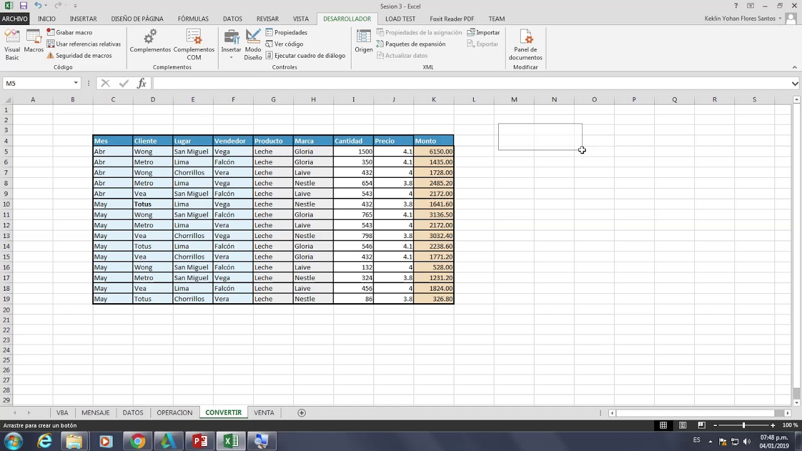Save the workbook from quick access toolbar
802x451 pixels.
pyautogui.click(x=23, y=6)
